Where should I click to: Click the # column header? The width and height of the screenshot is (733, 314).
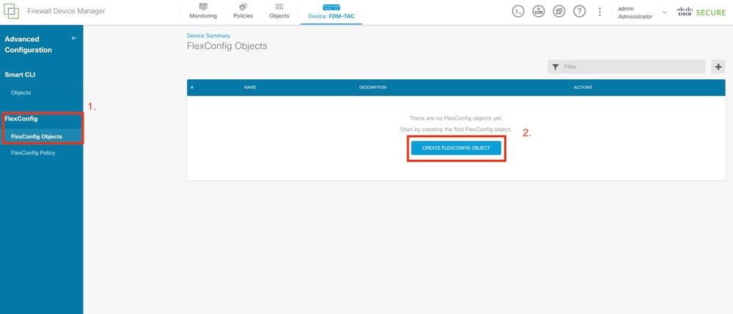[192, 88]
